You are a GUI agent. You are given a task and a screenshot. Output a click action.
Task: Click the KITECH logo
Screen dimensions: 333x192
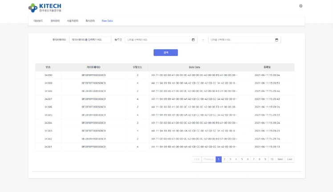(x=45, y=8)
